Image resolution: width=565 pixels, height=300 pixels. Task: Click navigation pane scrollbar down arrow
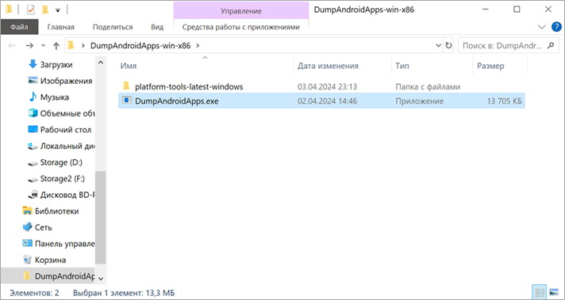point(101,279)
